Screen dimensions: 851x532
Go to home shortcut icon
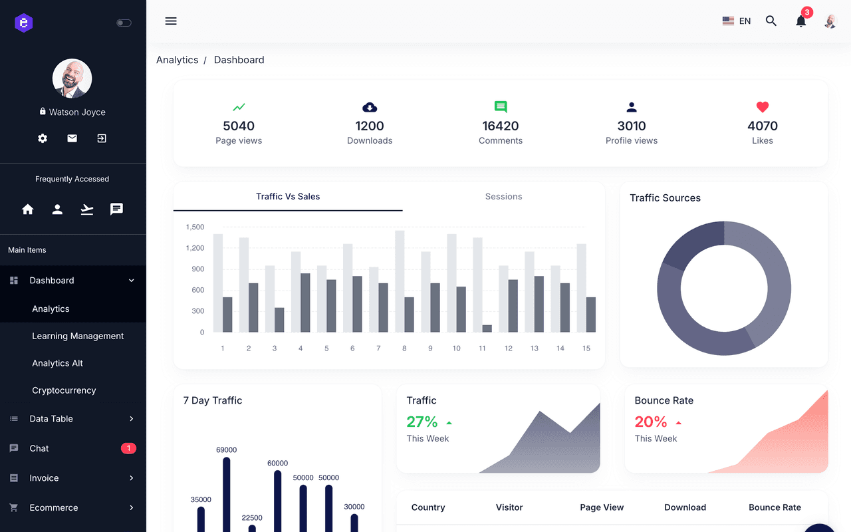tap(28, 209)
